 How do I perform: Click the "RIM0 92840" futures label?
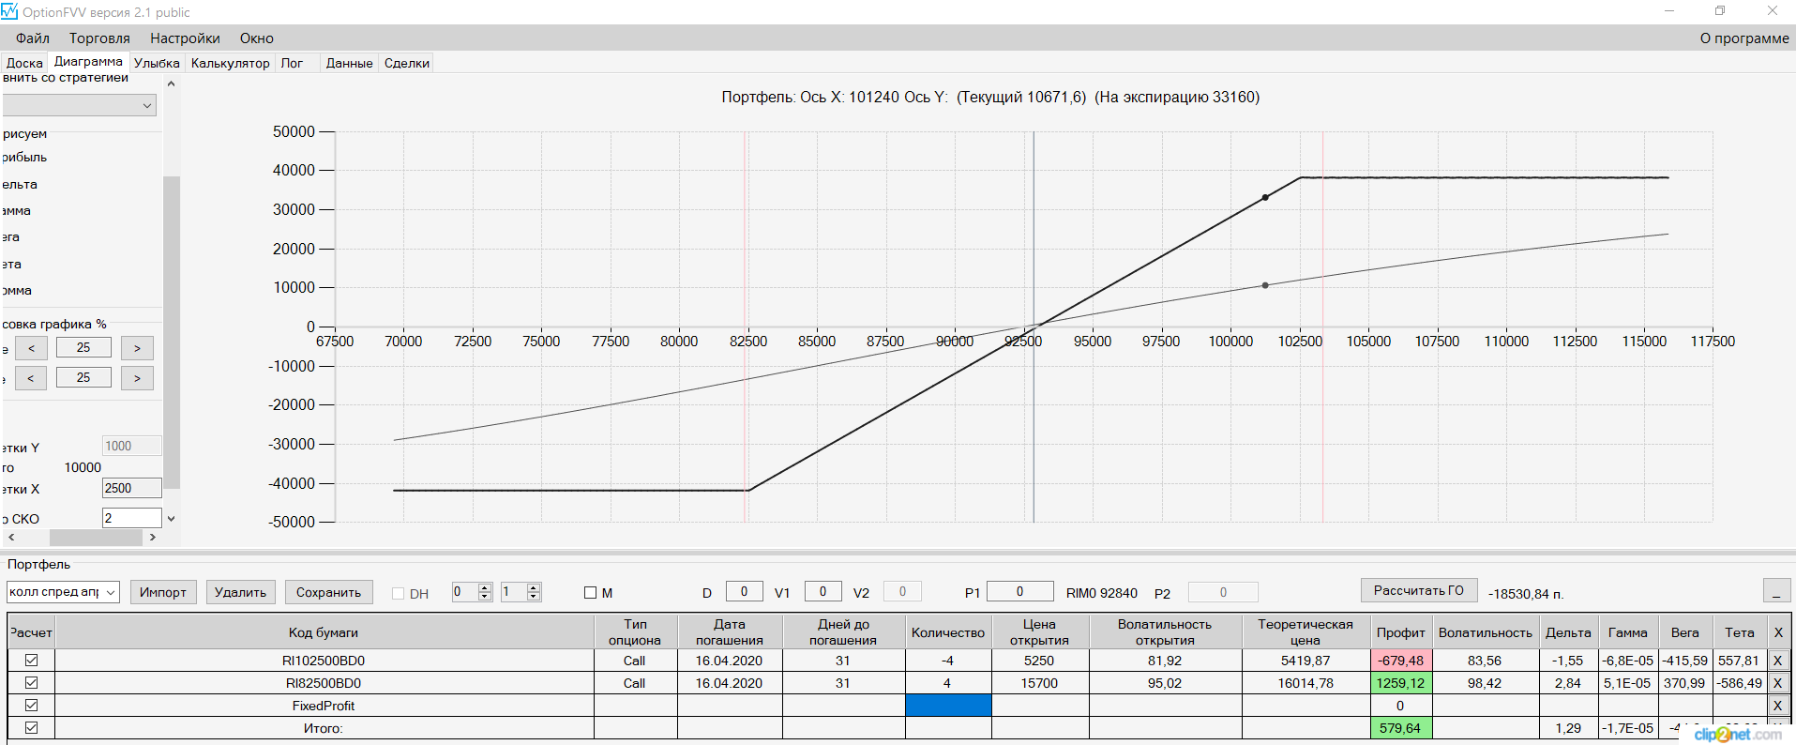1102,593
